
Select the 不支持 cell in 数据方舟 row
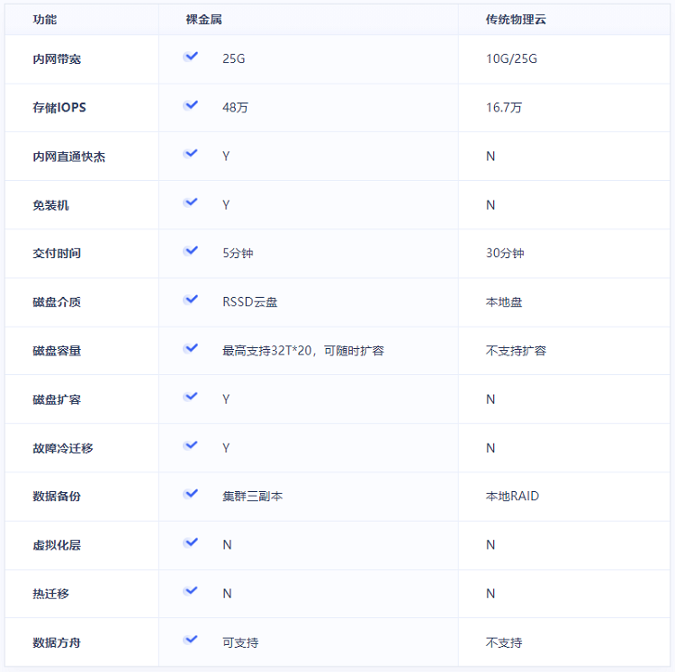coord(504,642)
